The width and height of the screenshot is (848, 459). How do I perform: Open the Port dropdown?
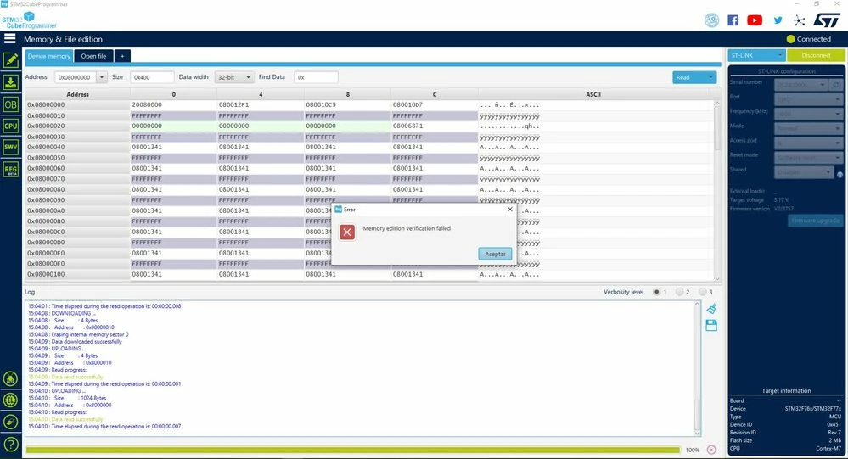[808, 99]
